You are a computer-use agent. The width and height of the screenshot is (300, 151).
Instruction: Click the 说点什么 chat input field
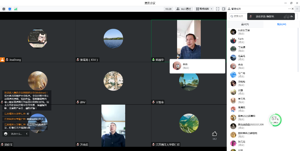[x=17, y=134]
